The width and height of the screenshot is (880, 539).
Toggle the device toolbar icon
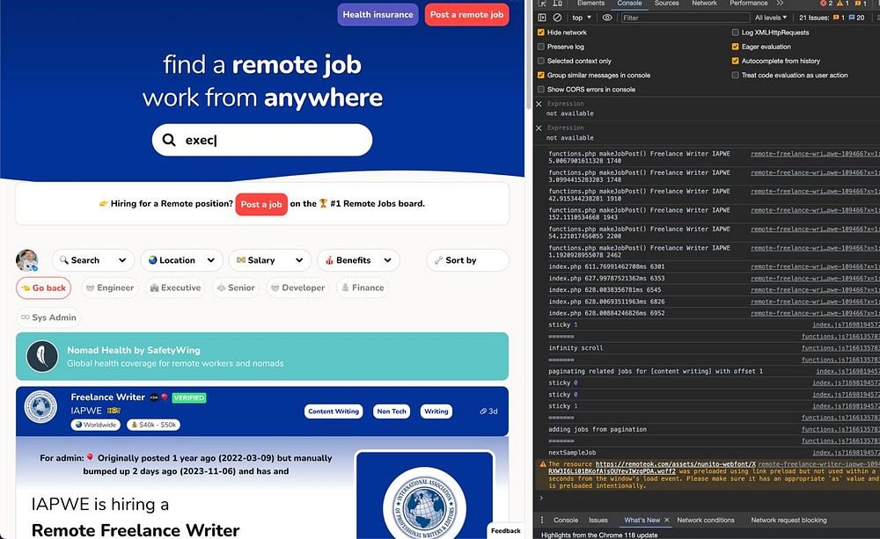pos(558,4)
